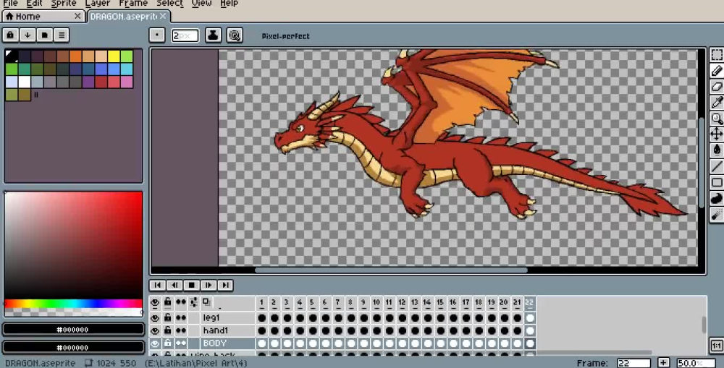The image size is (724, 368).
Task: Pick the yellow swatch in palette
Action: coord(114,56)
